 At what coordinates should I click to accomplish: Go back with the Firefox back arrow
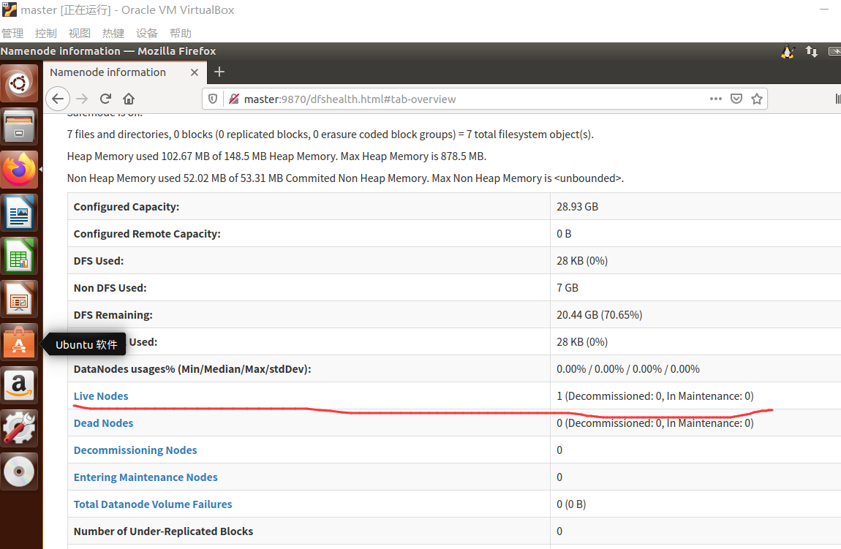pos(58,99)
